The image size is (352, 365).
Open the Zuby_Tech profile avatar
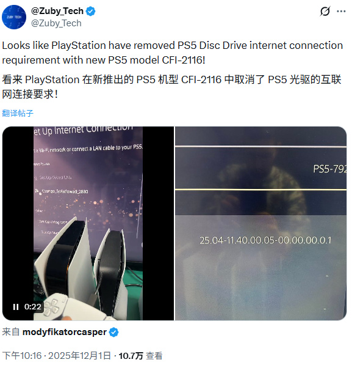(x=14, y=17)
